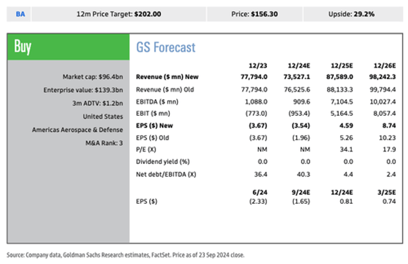Click quarterly EPS value 0.74
Image resolution: width=408 pixels, height=264 pixels.
coord(389,201)
